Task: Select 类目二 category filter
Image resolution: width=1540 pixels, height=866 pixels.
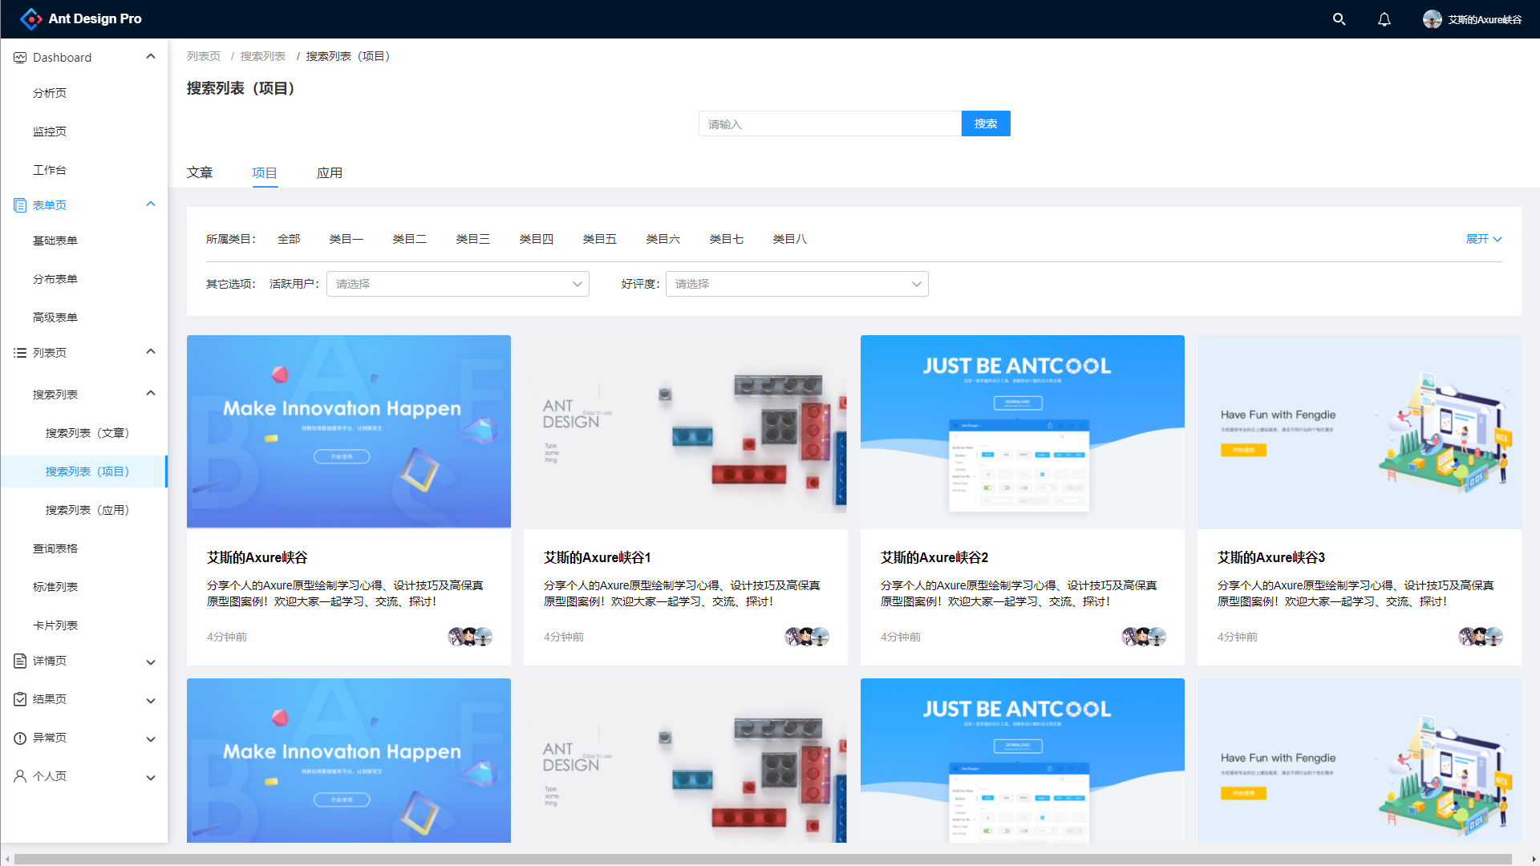Action: 410,239
